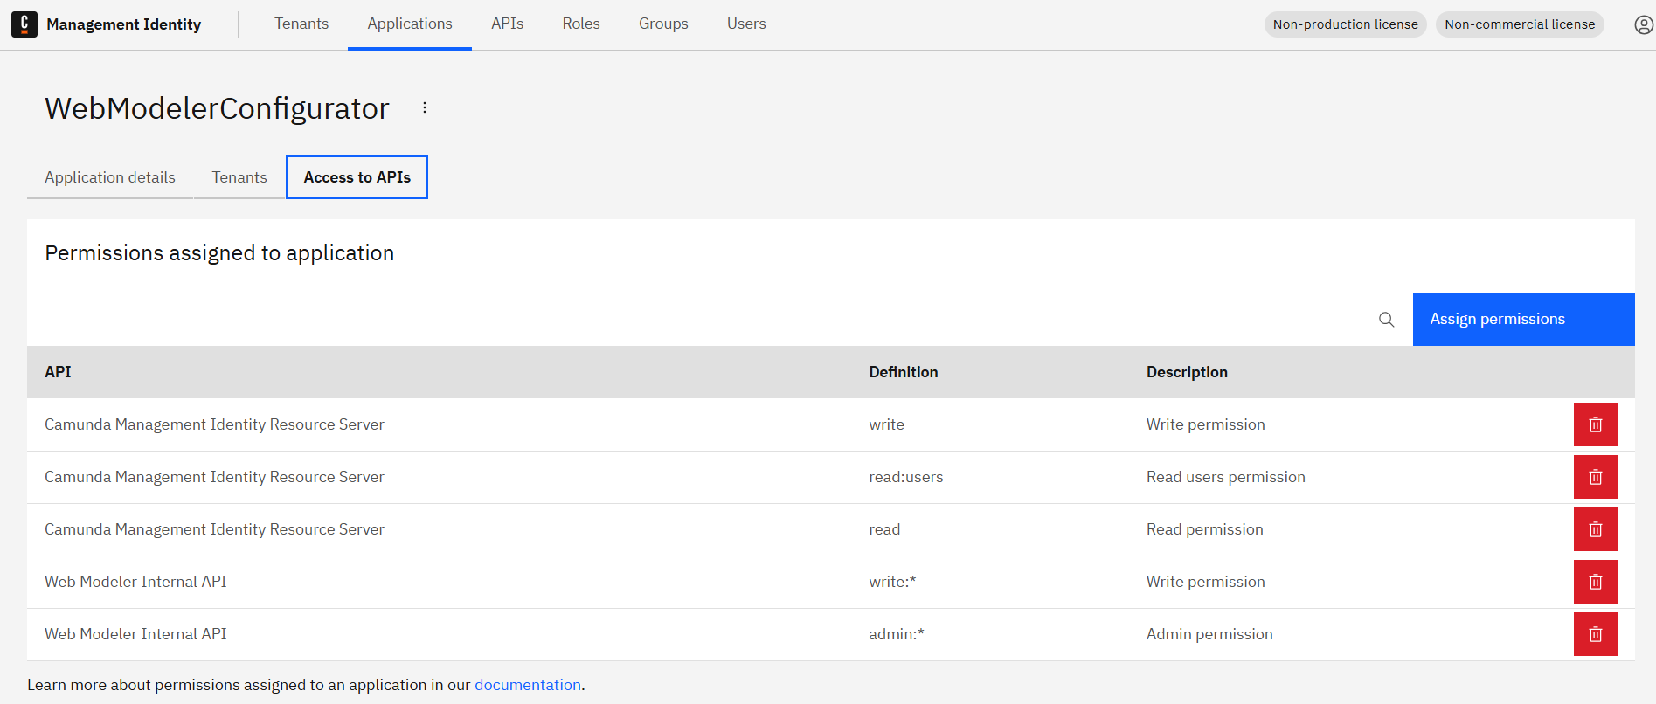Switch to the Application details tab
The image size is (1656, 704).
coord(110,177)
